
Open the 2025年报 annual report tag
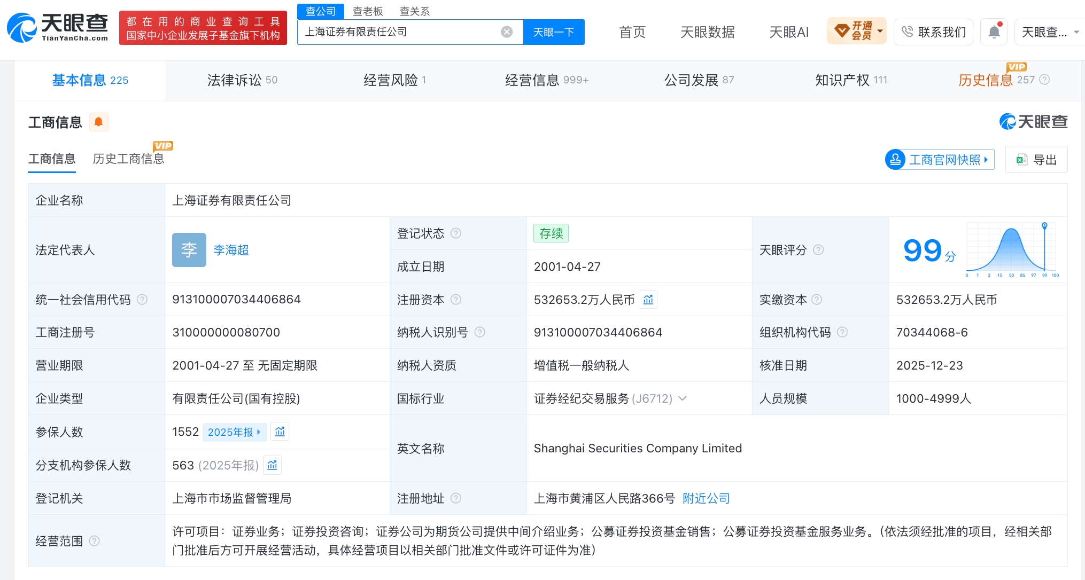[x=234, y=432]
